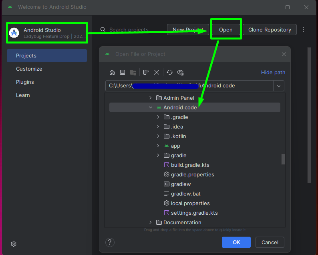Viewport: 318px width, 255px height.
Task: Toggle show hidden files eye icon
Action: [x=180, y=72]
